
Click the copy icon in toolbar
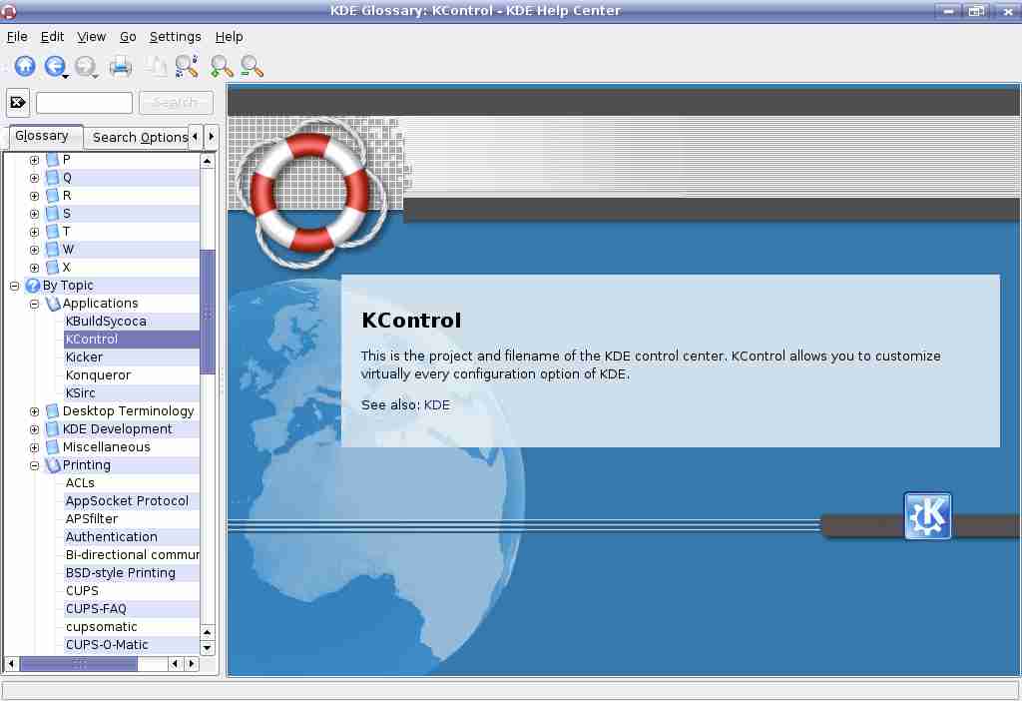(x=155, y=66)
